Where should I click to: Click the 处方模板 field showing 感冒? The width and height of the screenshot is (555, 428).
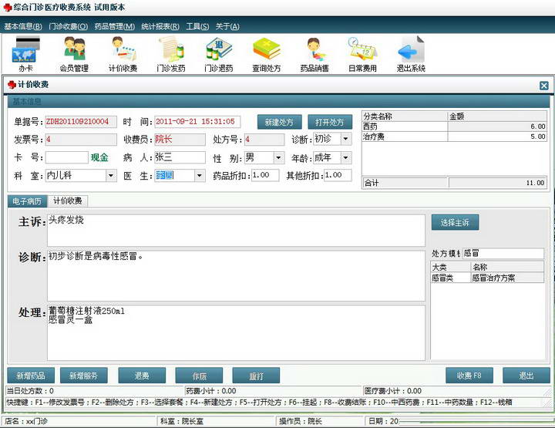(503, 254)
